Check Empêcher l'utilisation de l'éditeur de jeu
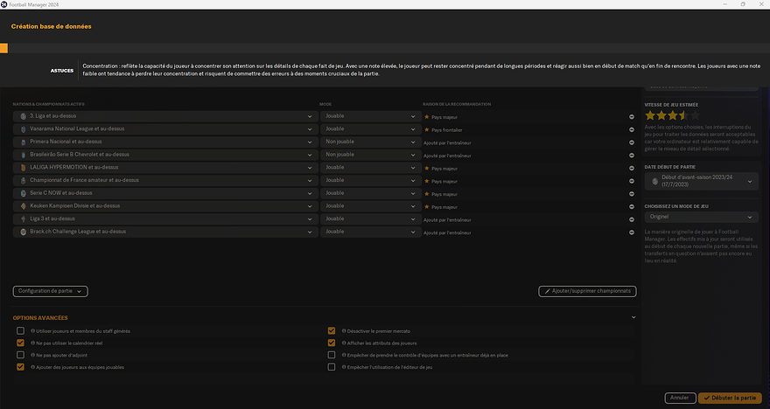The width and height of the screenshot is (770, 409). [x=332, y=367]
